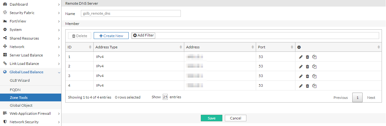Click the clone icon for row 3

(x=314, y=76)
